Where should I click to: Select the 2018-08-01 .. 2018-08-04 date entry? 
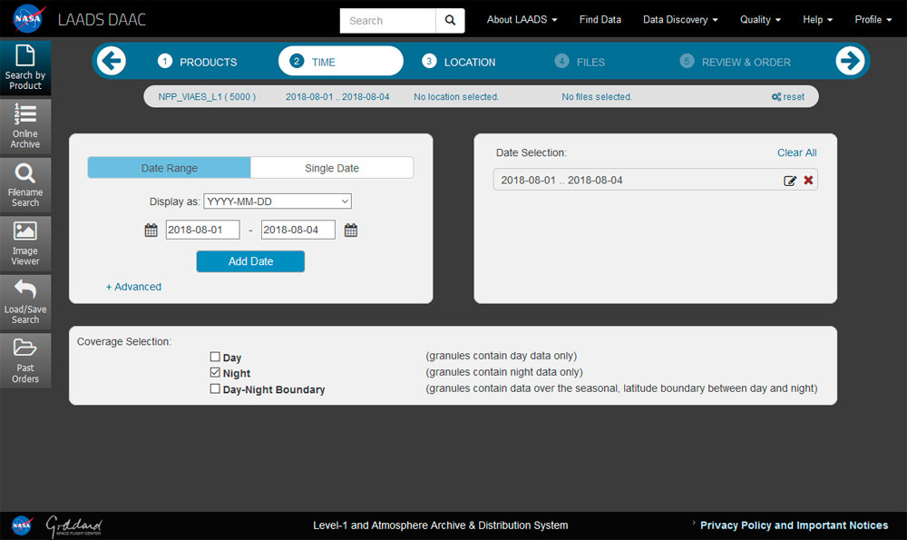656,180
